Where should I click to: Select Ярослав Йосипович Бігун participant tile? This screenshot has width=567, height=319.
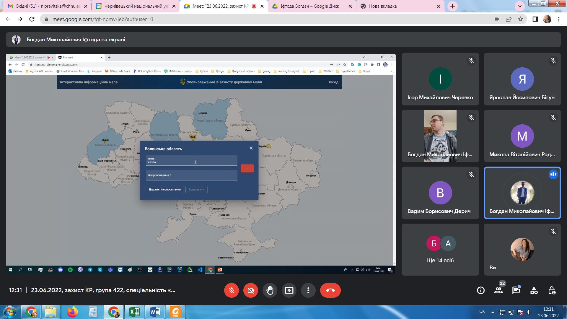click(522, 79)
